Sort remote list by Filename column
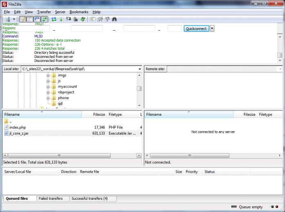 pyautogui.click(x=189, y=115)
